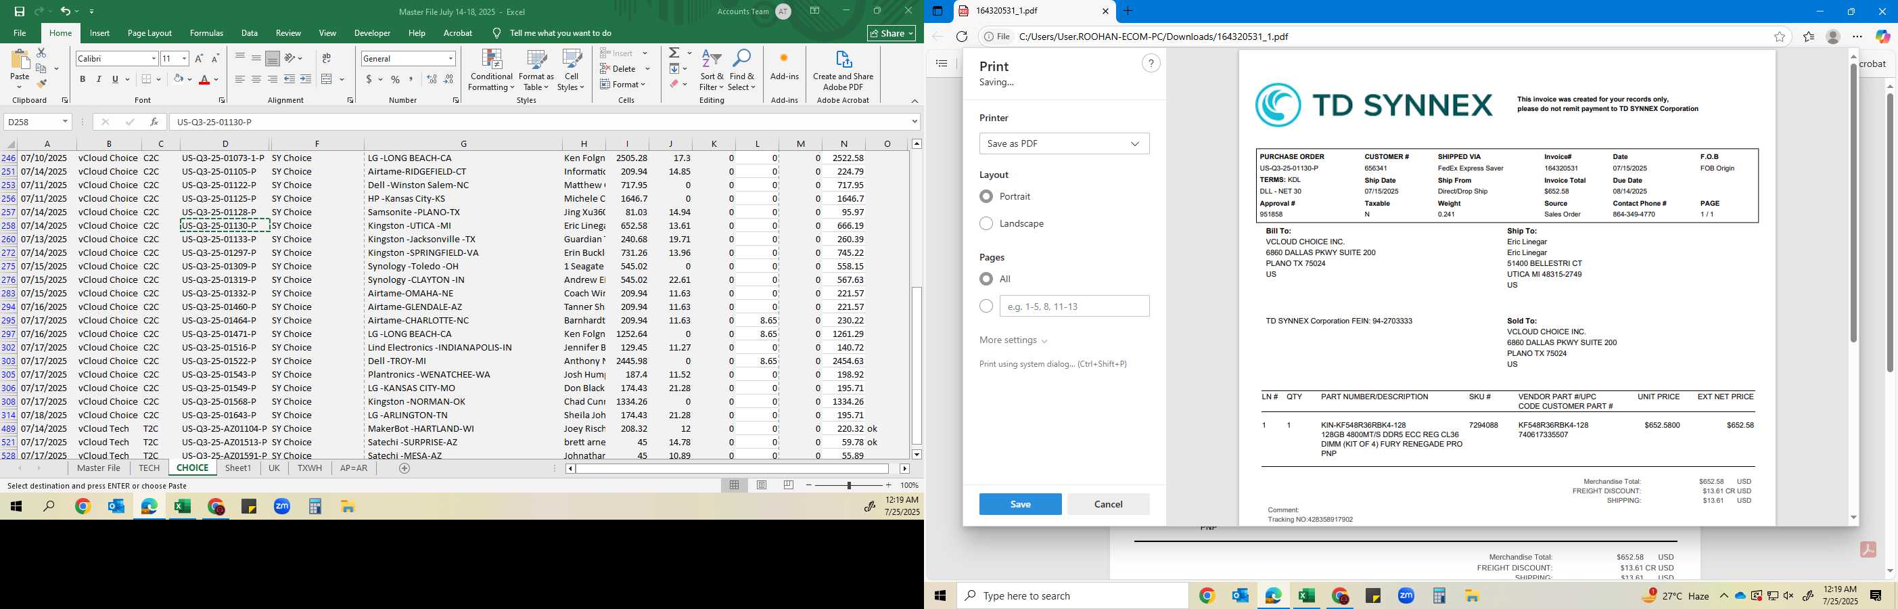Select the custom page range radio button
Viewport: 1898px width, 609px height.
986,306
